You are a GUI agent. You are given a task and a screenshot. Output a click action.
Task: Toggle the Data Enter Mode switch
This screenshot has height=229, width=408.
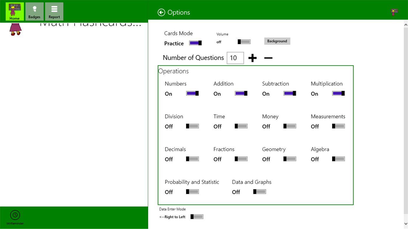point(197,216)
